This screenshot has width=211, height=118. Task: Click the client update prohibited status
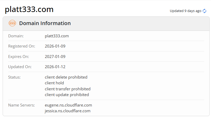click(67, 95)
